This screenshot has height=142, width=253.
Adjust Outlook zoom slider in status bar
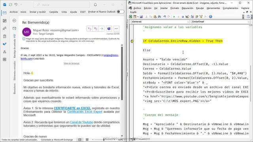[104, 140]
